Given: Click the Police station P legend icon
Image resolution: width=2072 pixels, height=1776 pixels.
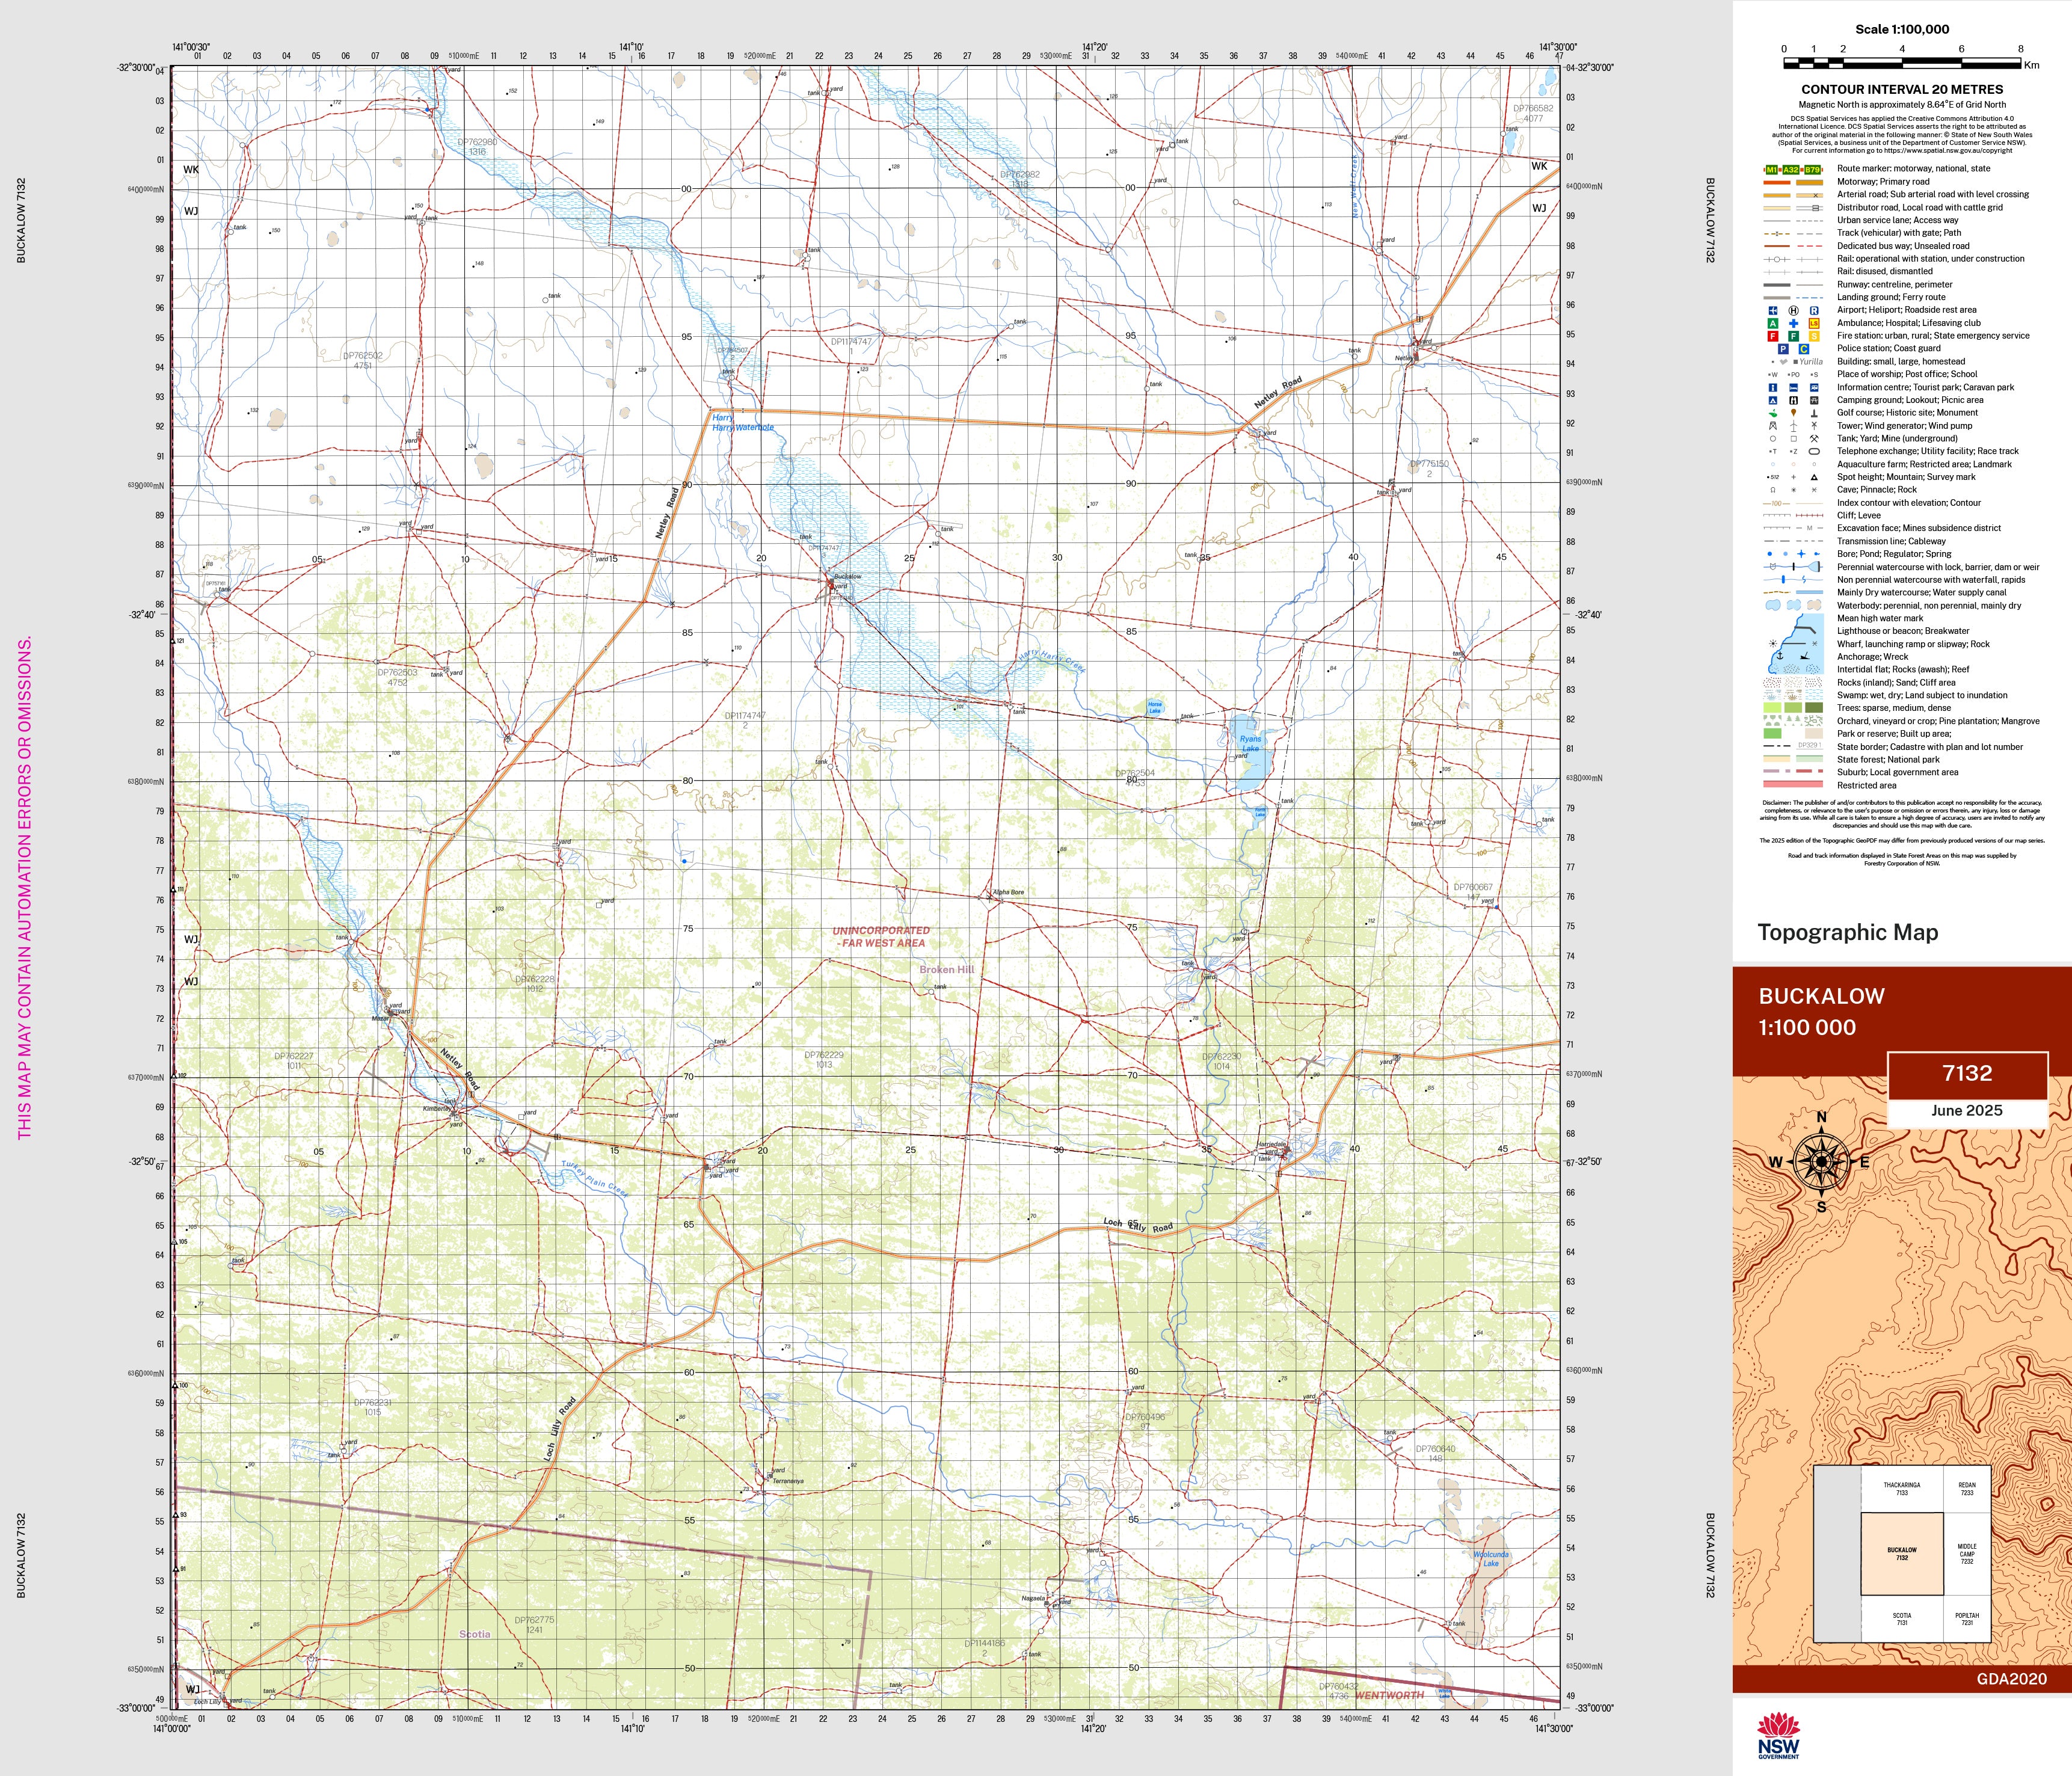Looking at the screenshot, I should point(1783,349).
